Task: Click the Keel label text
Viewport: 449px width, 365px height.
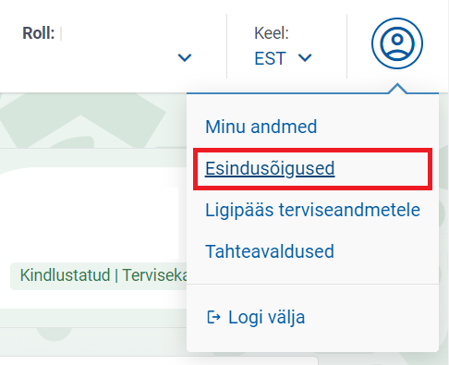Action: pyautogui.click(x=272, y=33)
